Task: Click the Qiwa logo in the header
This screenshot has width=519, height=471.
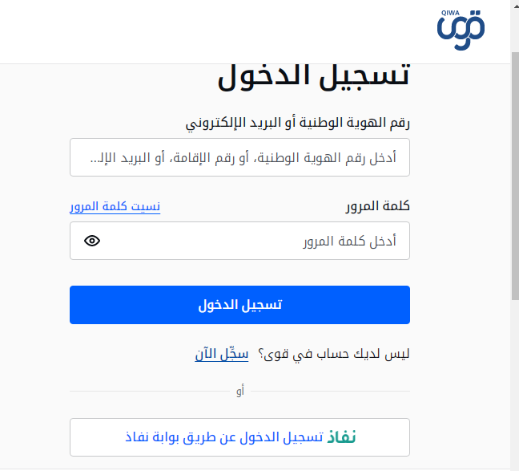Action: coord(461,32)
